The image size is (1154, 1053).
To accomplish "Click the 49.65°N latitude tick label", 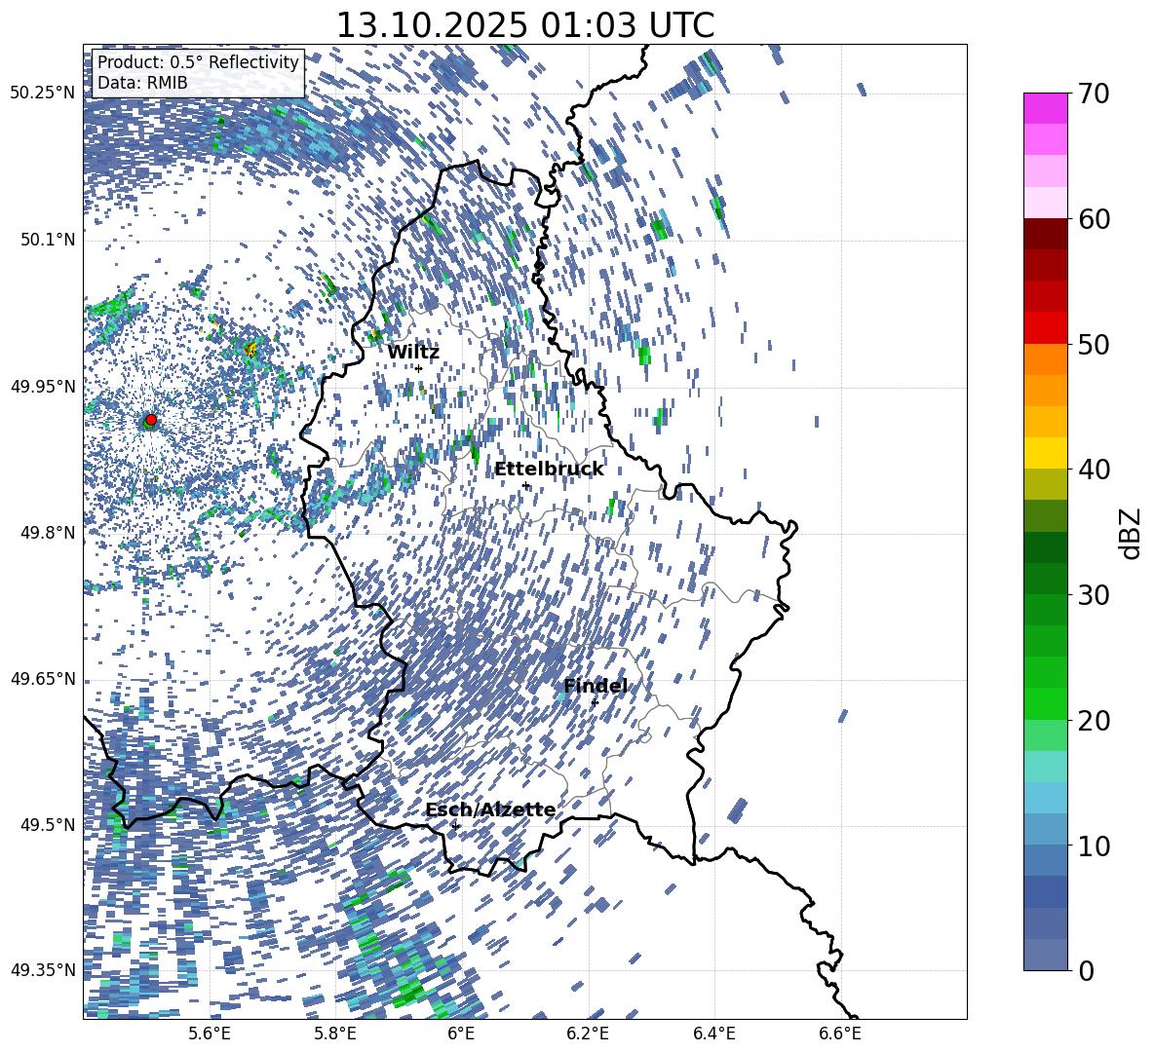I will pyautogui.click(x=43, y=679).
